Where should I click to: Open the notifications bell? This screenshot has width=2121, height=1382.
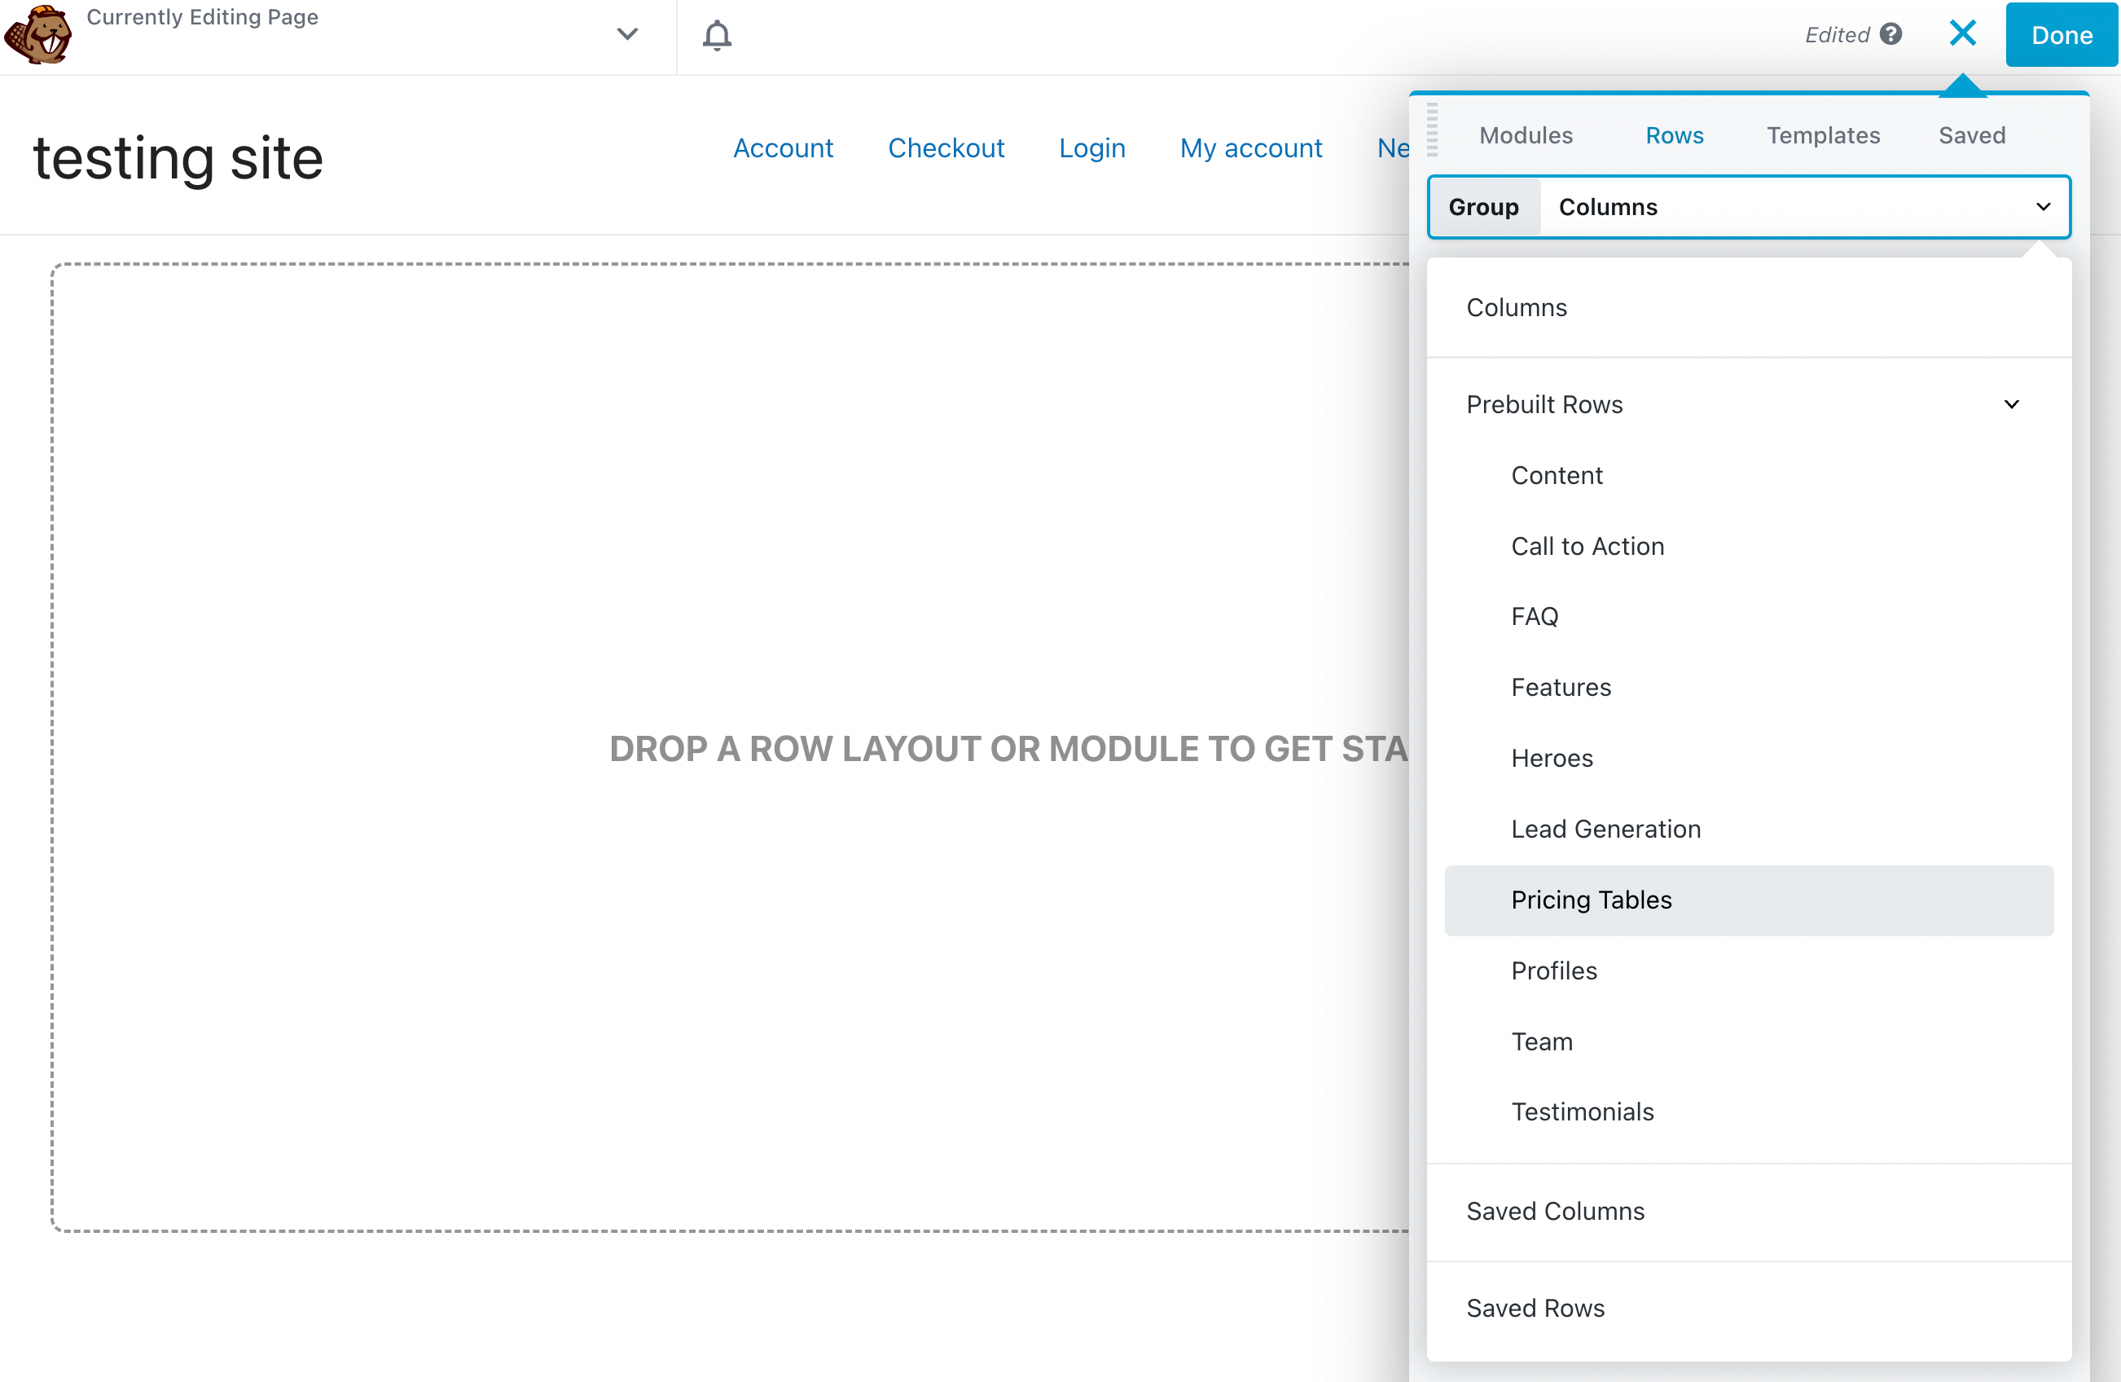(717, 36)
